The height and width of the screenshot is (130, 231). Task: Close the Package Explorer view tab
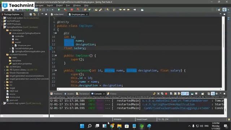tap(22, 14)
